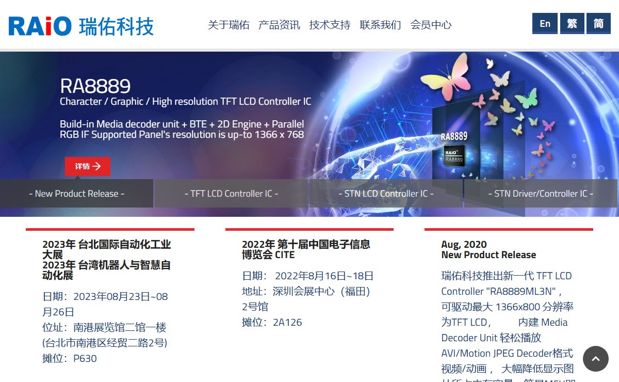Click the RA8889 banner heading
This screenshot has height=382, width=619.
point(95,86)
